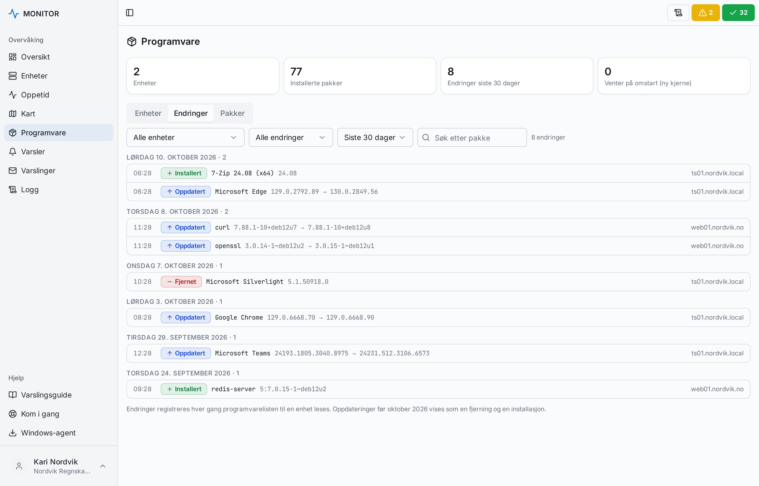Click the Enheter count card showing 2
The width and height of the screenshot is (759, 486).
click(x=203, y=76)
